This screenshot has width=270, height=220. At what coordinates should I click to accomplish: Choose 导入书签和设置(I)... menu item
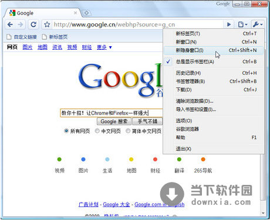point(214,109)
